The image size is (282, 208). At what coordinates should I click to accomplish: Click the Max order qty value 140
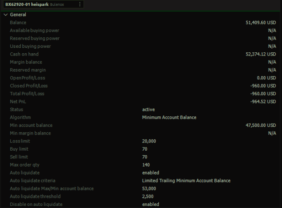click(146, 165)
